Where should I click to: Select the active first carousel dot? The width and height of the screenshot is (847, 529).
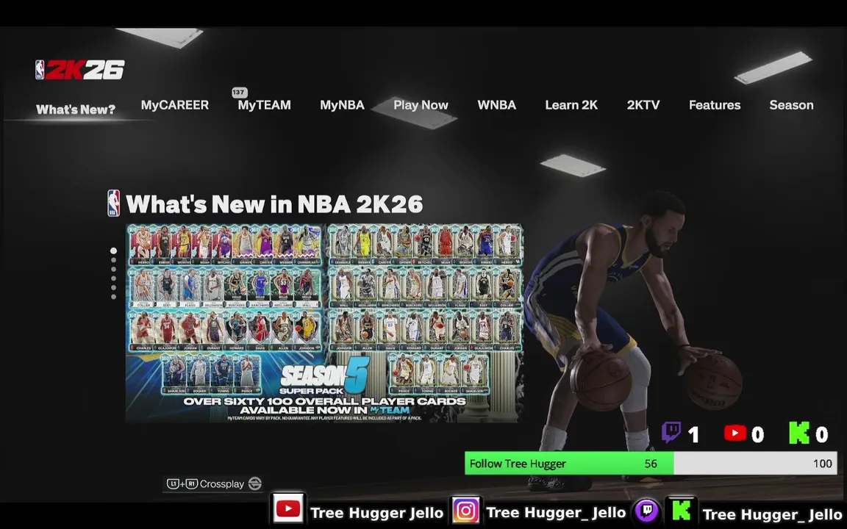(113, 251)
